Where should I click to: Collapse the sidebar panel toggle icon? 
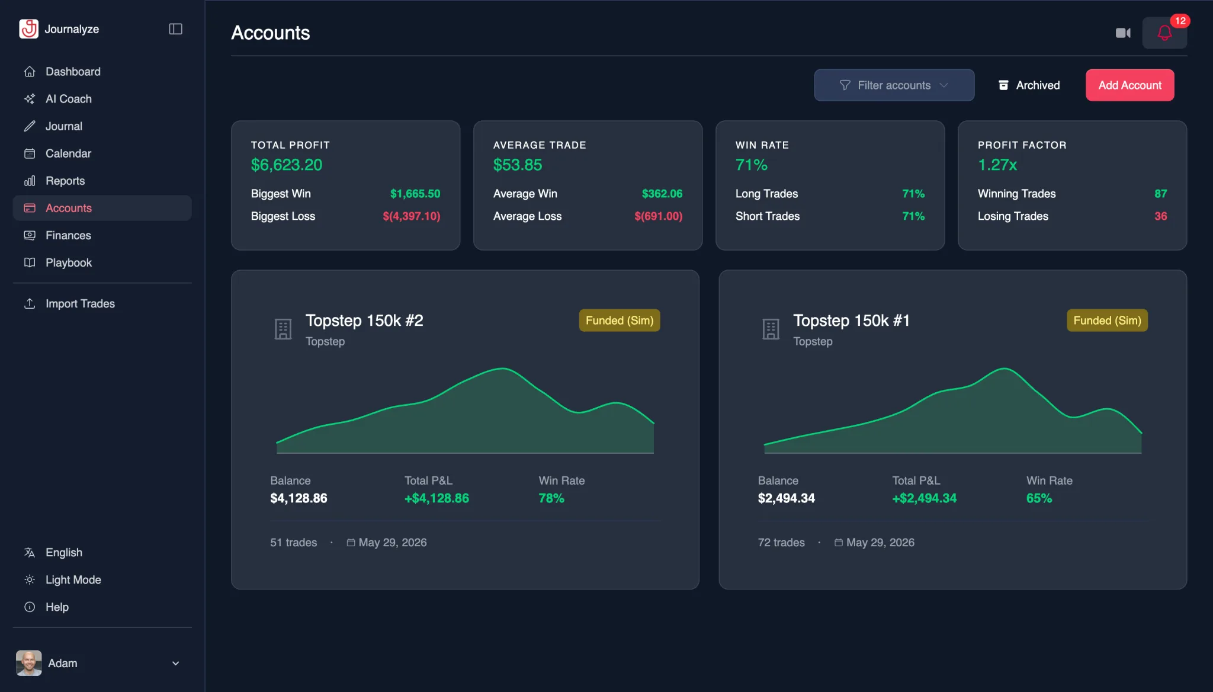[x=175, y=29]
